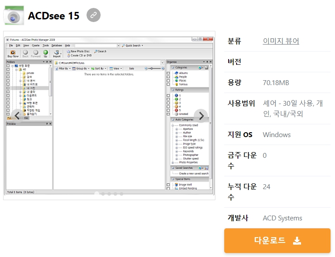Open the Filter By dropdown
Image resolution: width=335 pixels, height=257 pixels.
click(63, 68)
